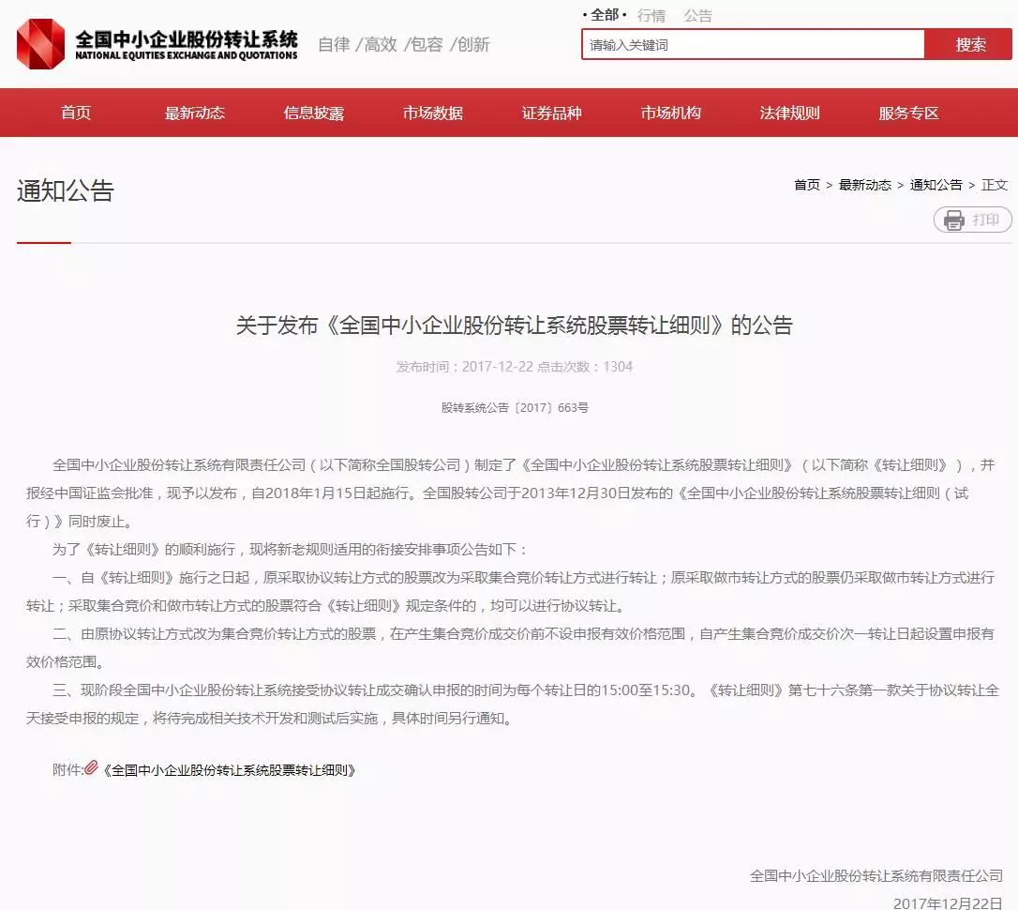Open the 信息披露 navigation menu
The image size is (1018, 910).
pyautogui.click(x=314, y=113)
